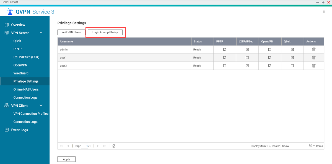This screenshot has width=332, height=164.
Task: Enable OpenVPN for admin
Action: click(270, 50)
